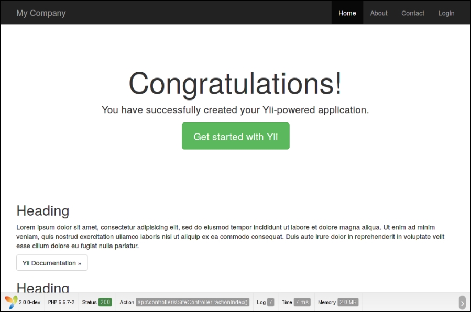Screen dimensions: 471x312
Task: Click the Yii logo in debug toolbar
Action: (x=11, y=302)
